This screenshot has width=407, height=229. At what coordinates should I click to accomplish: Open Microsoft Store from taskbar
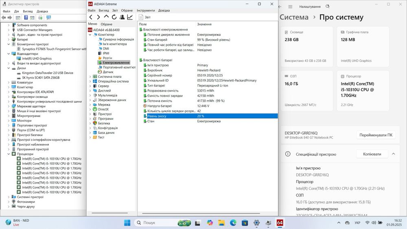[x=245, y=223]
